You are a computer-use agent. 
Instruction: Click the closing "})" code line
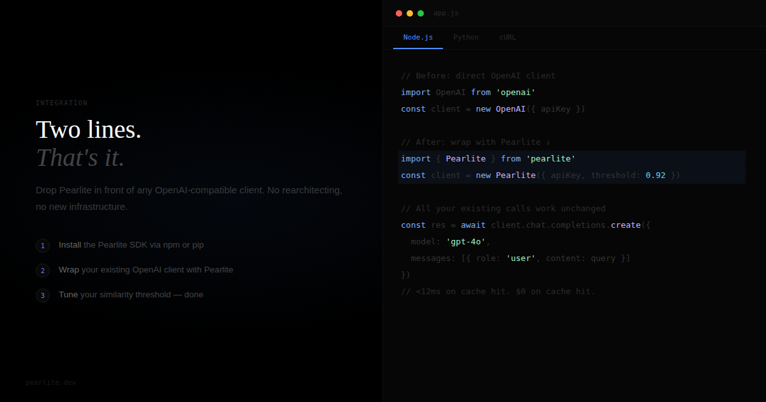pos(406,275)
